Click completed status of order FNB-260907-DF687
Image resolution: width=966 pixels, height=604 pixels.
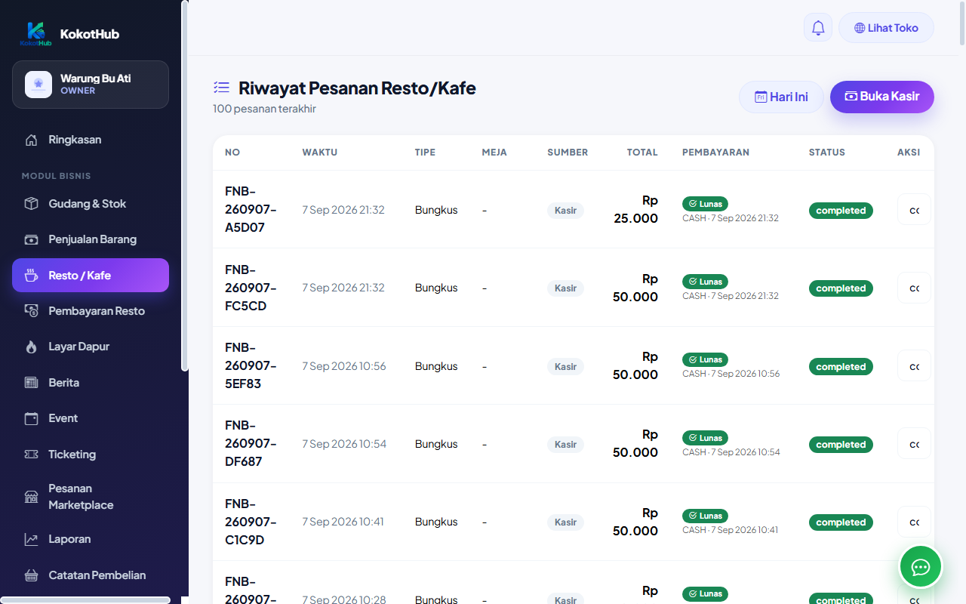coord(841,445)
